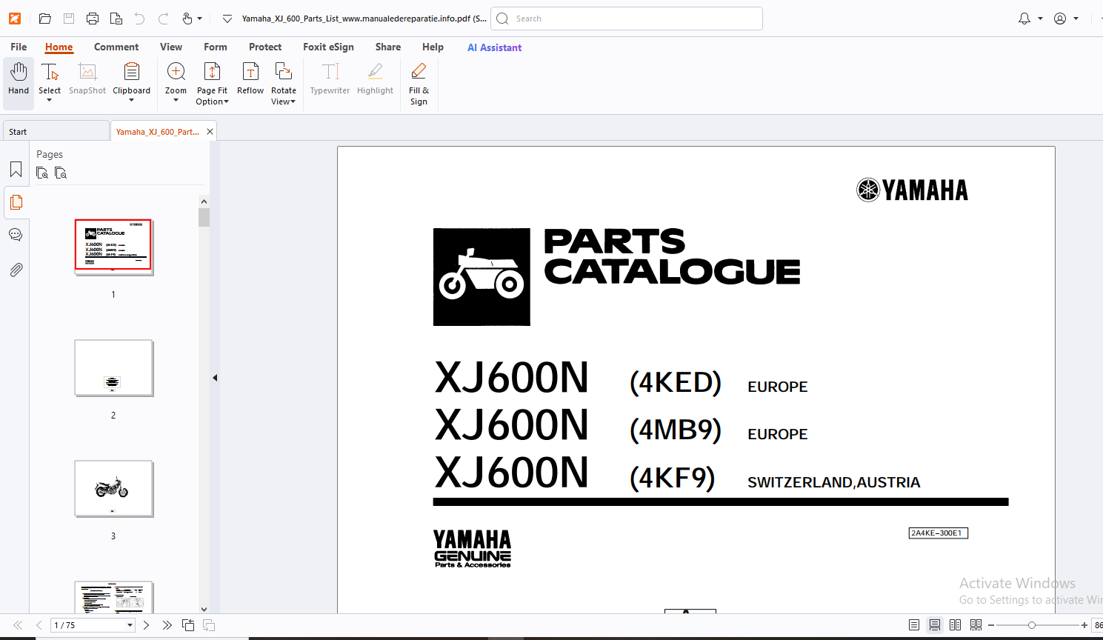Open notifications bell icon

click(1024, 19)
